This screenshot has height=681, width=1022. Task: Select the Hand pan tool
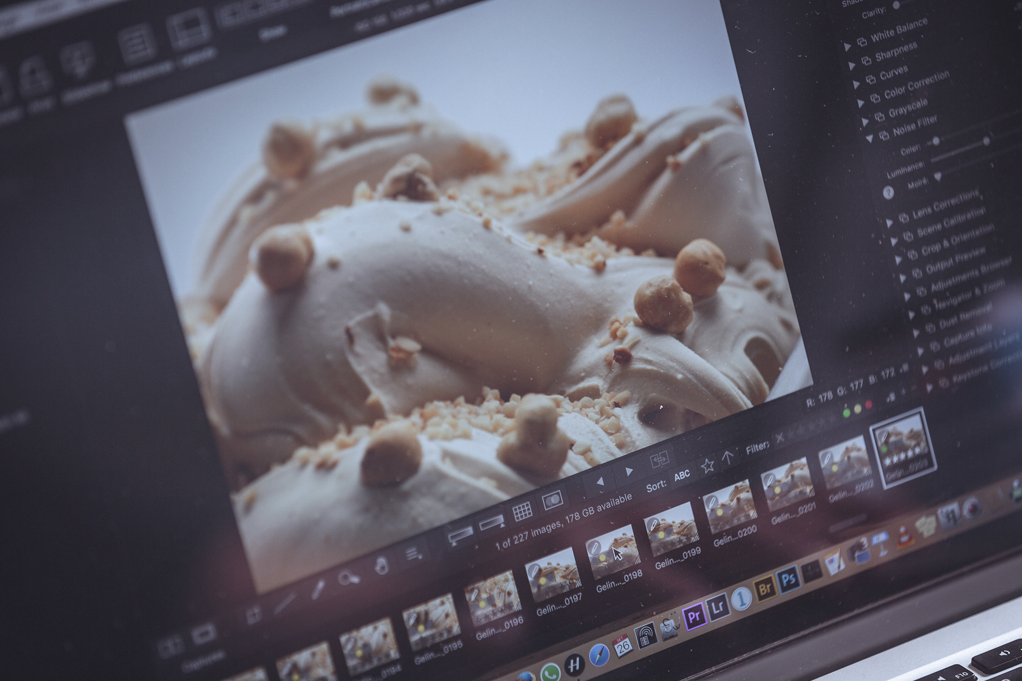[x=381, y=565]
